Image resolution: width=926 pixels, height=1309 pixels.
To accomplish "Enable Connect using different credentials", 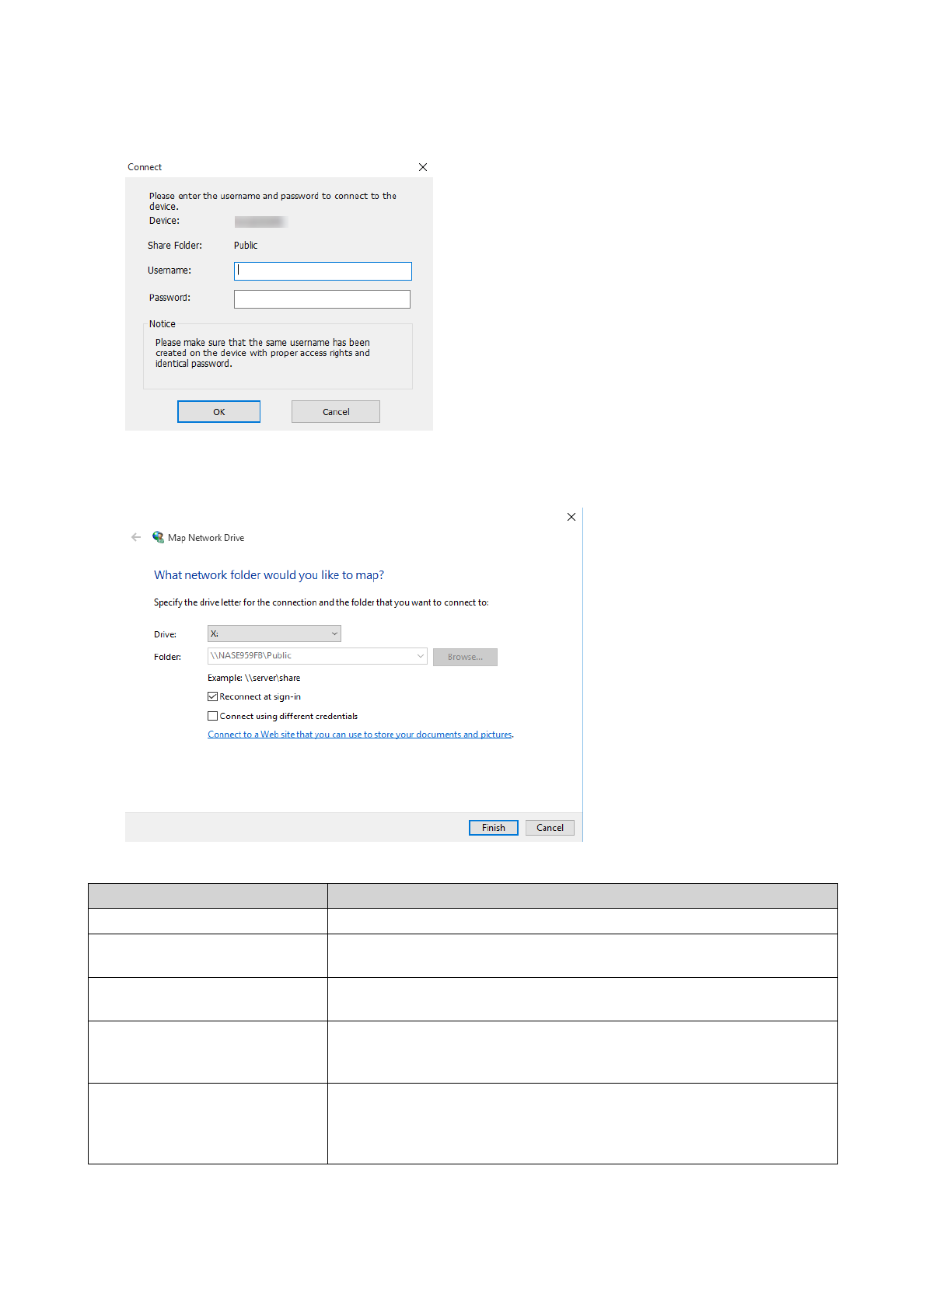I will click(x=213, y=716).
